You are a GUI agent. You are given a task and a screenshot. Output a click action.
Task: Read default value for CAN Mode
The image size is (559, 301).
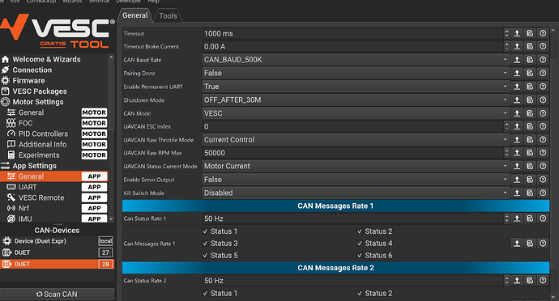point(530,113)
